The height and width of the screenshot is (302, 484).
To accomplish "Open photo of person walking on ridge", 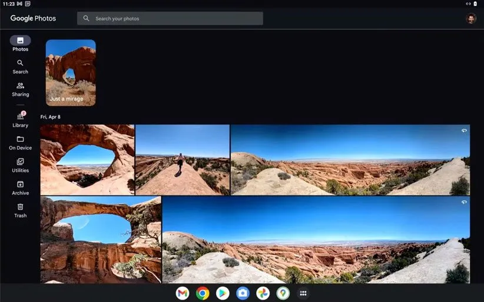I will click(x=183, y=160).
